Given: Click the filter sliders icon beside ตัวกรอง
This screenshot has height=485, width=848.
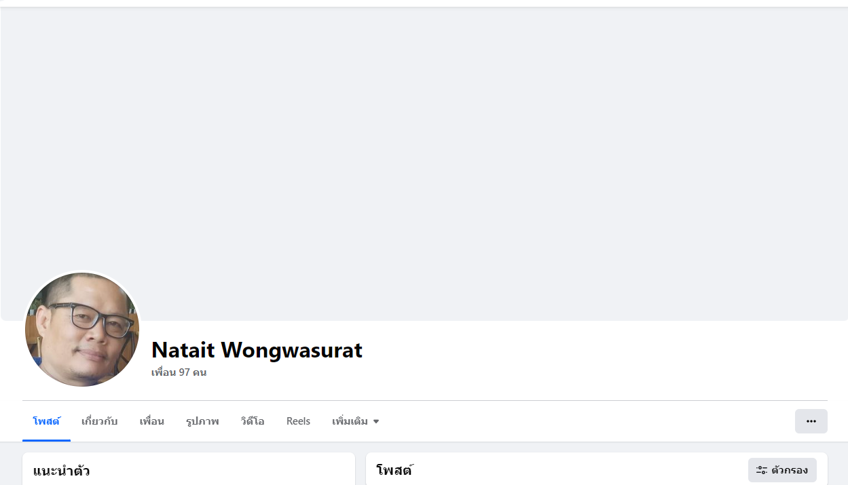Looking at the screenshot, I should tap(762, 470).
